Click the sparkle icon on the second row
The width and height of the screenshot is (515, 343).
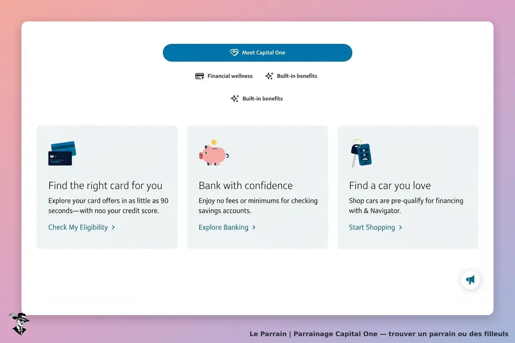(235, 99)
